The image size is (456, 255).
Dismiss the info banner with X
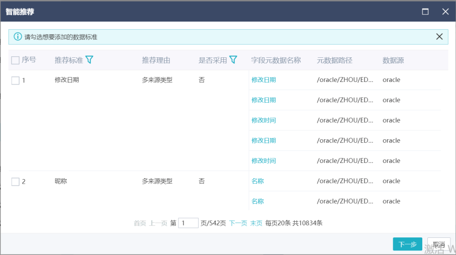(439, 37)
